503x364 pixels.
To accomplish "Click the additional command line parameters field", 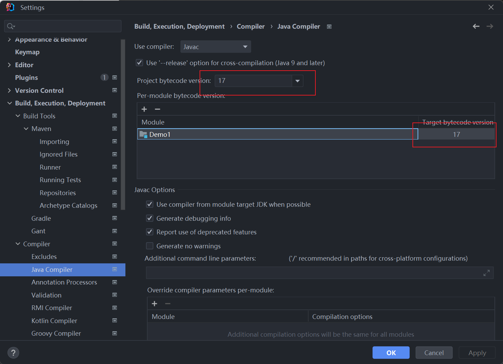I will tap(313, 273).
